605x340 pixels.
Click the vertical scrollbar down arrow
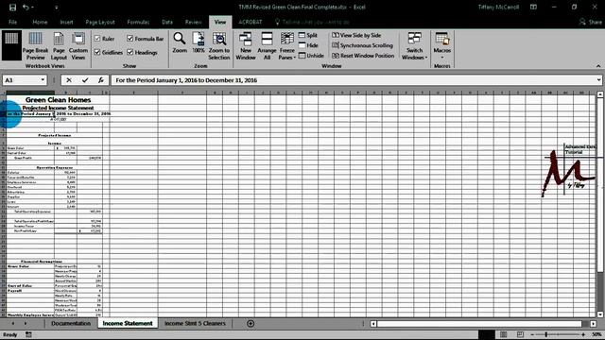coord(600,314)
